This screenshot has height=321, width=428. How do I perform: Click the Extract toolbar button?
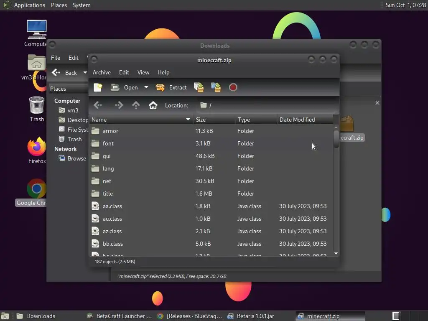point(171,87)
